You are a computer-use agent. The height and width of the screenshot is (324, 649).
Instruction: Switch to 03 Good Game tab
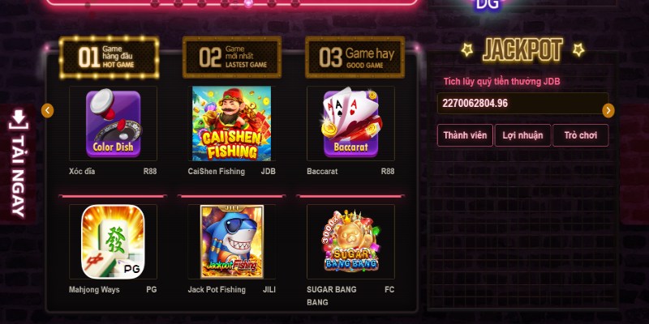tap(355, 57)
